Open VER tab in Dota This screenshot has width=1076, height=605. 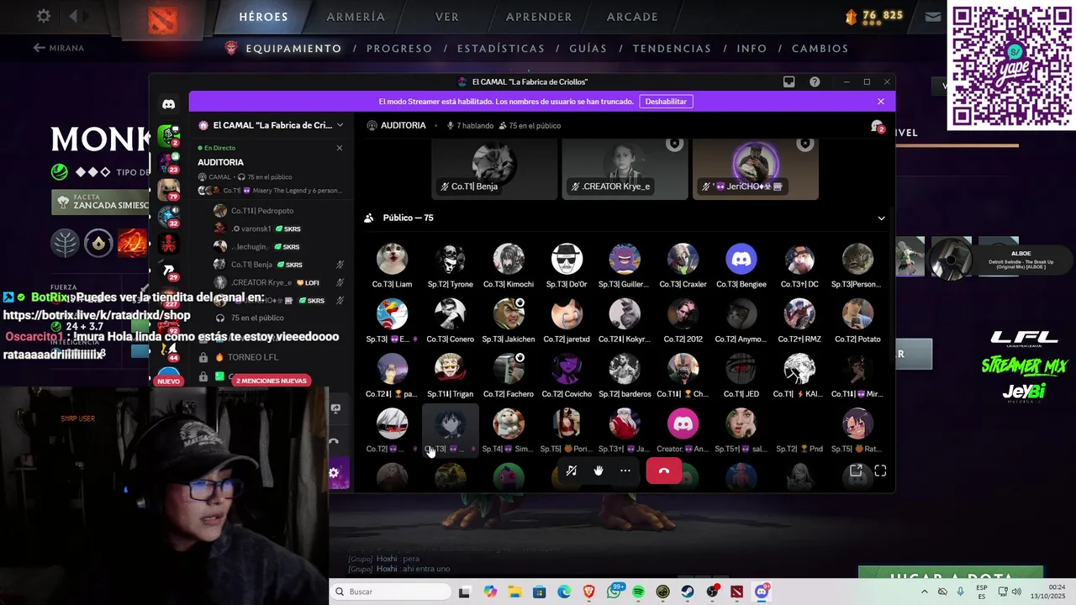[x=447, y=17]
